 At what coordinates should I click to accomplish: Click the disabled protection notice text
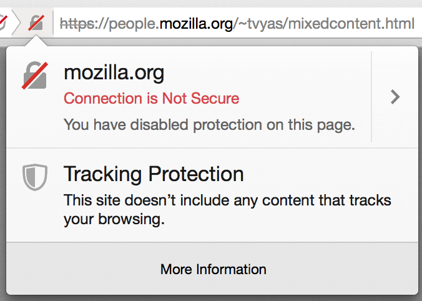tap(209, 125)
